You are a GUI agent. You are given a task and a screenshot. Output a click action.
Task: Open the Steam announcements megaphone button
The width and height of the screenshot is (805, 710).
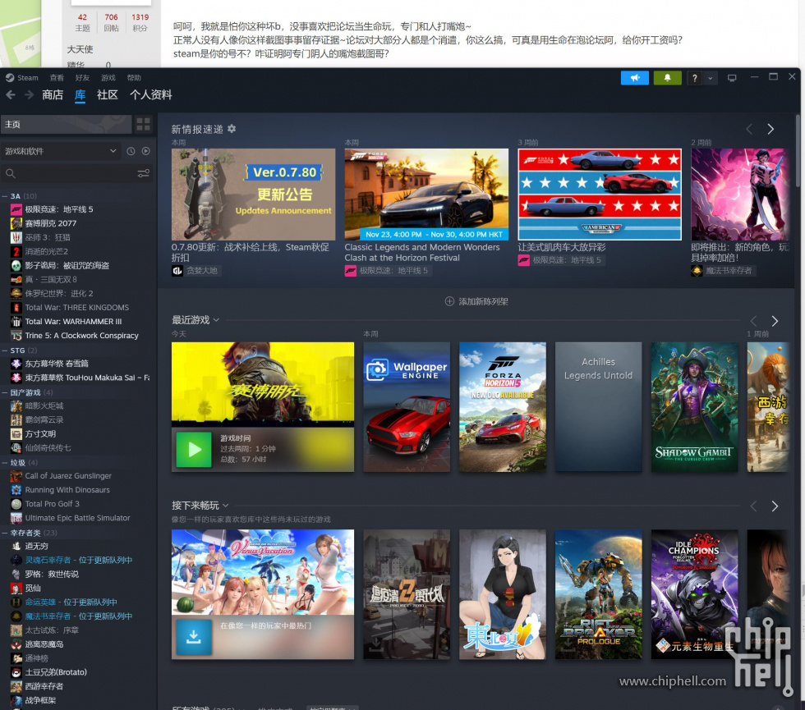tap(634, 78)
